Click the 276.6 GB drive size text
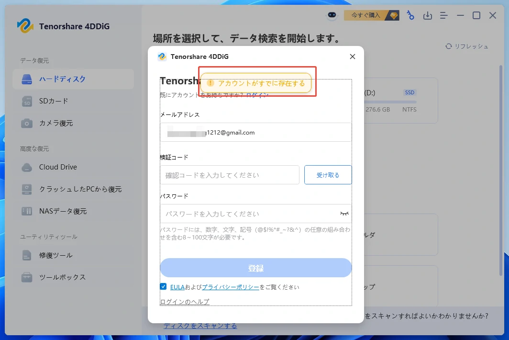 coord(377,110)
